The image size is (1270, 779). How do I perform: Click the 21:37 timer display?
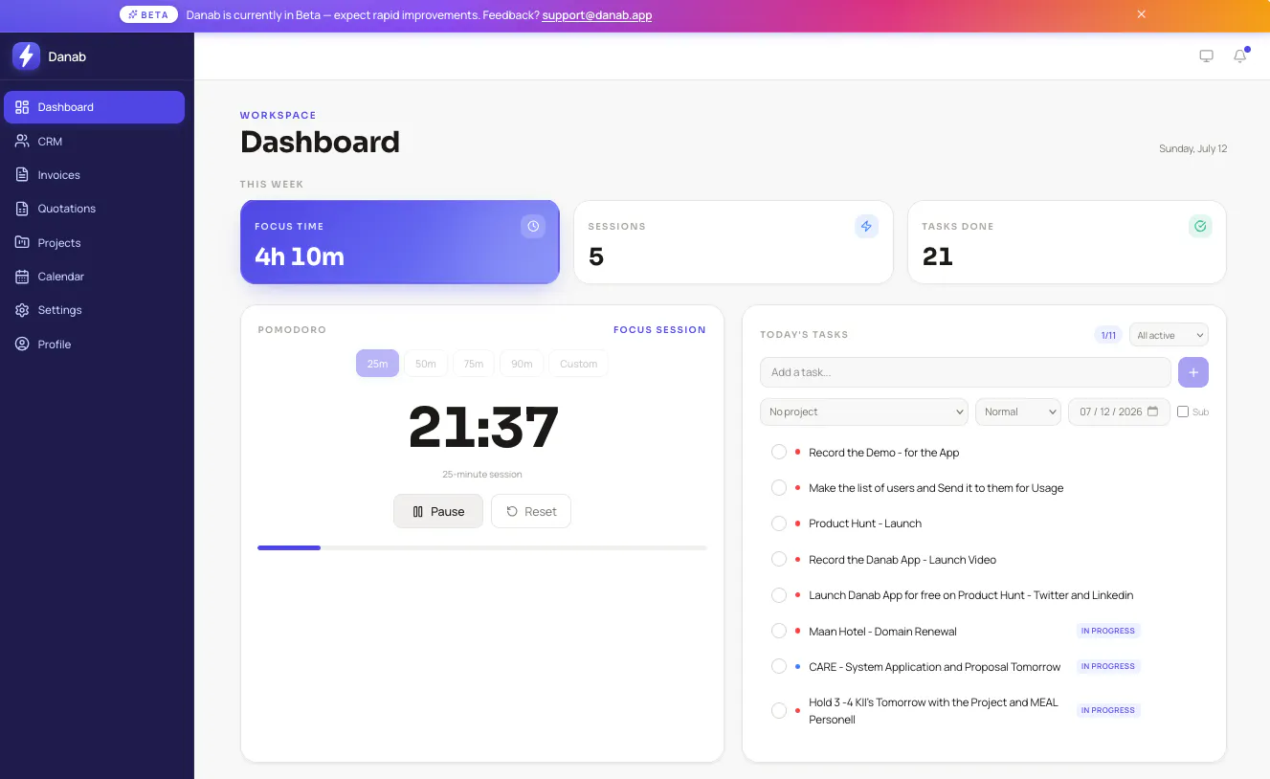(x=483, y=427)
